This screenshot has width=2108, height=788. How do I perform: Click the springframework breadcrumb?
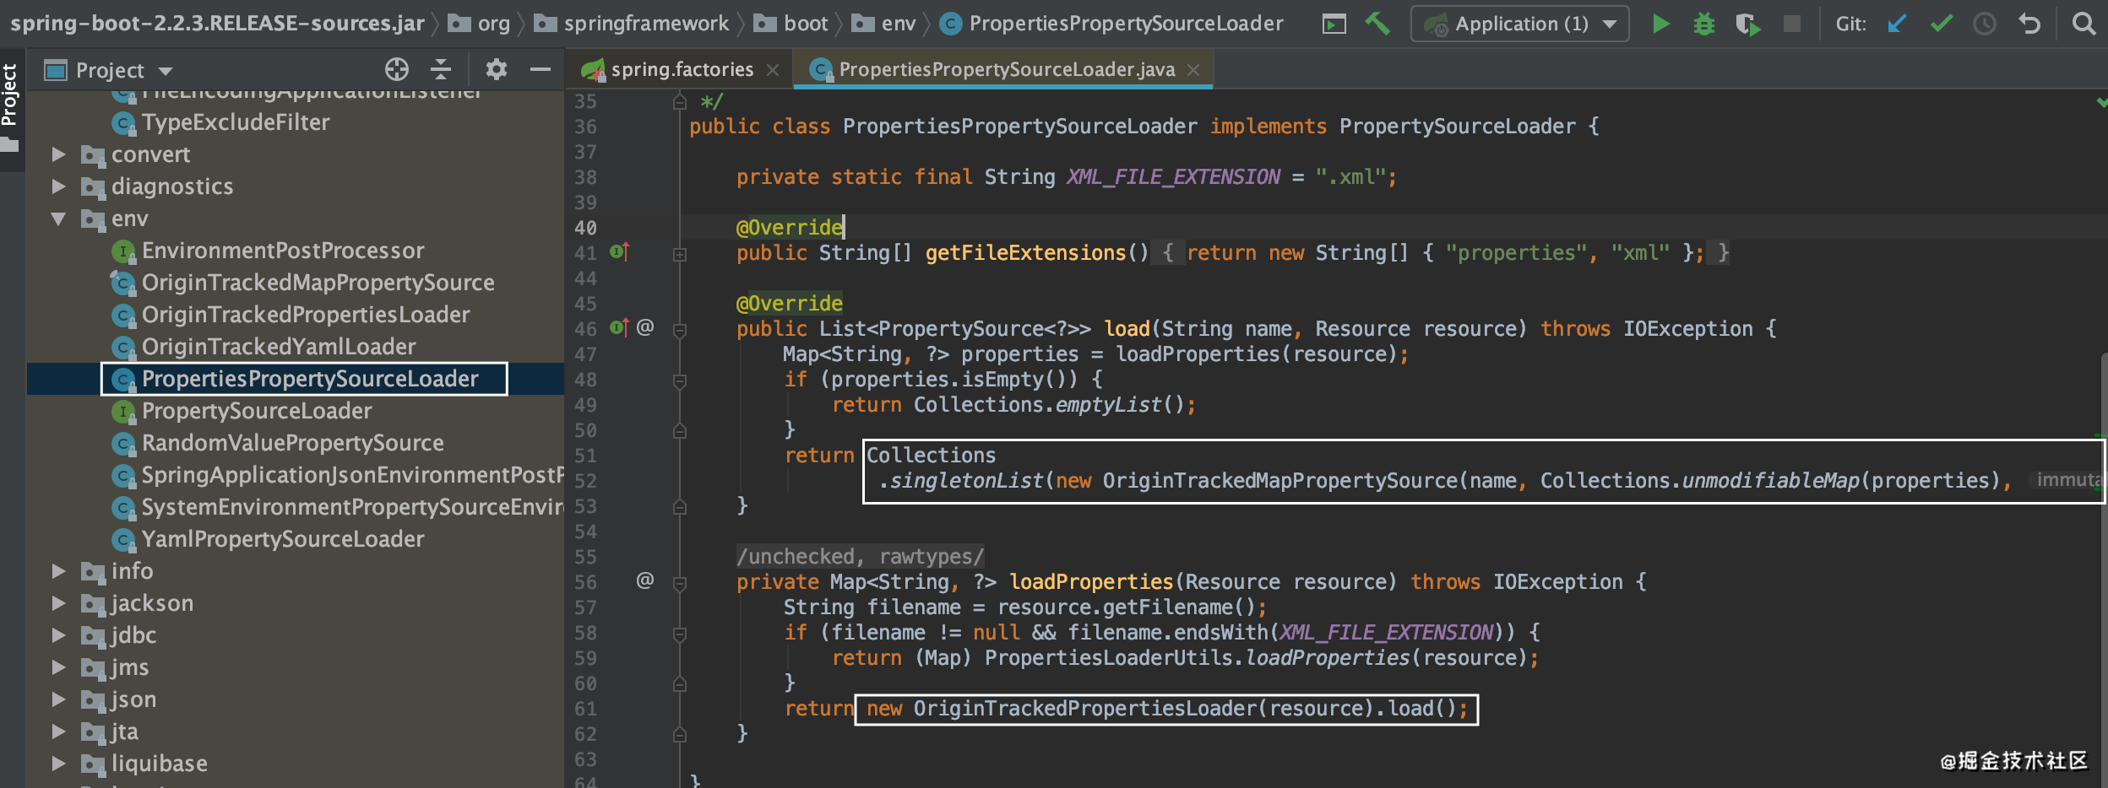(632, 24)
